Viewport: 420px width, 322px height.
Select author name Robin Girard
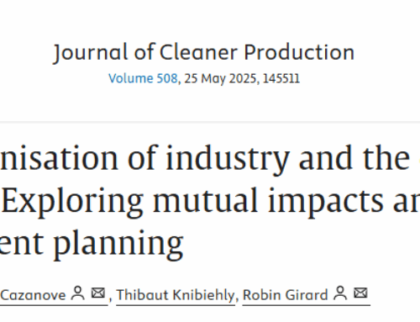[285, 295]
